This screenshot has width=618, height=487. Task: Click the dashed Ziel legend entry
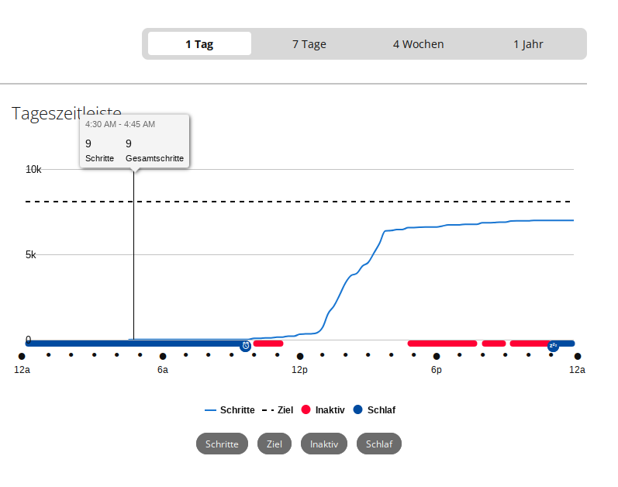pyautogui.click(x=278, y=409)
